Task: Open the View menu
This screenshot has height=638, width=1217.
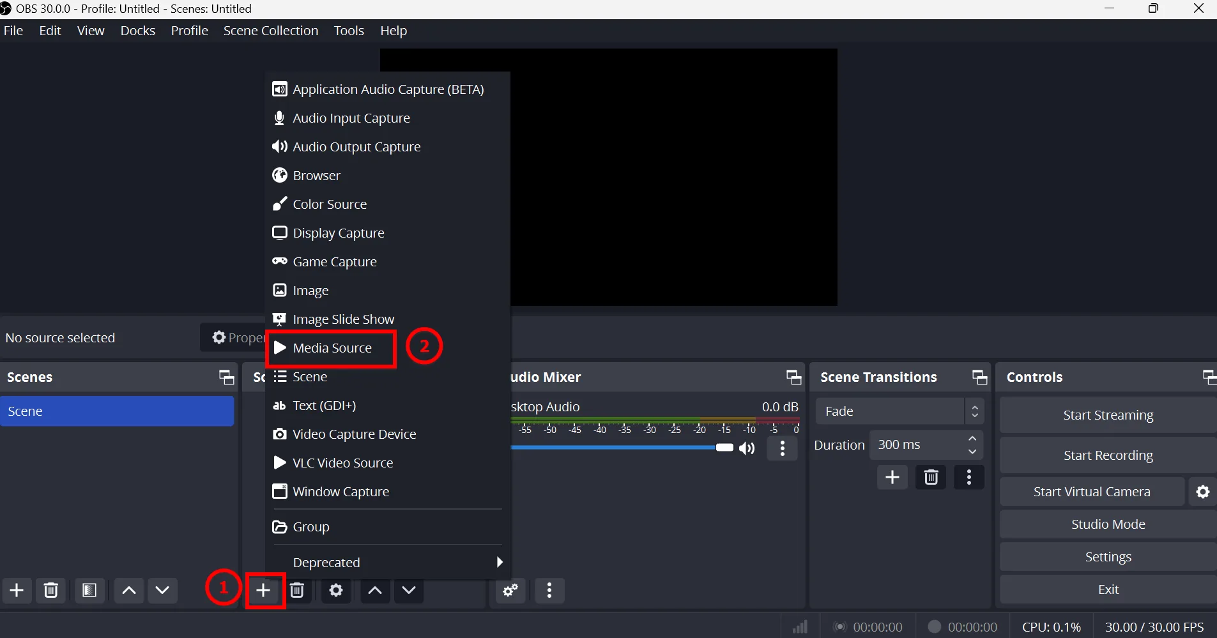Action: (x=91, y=31)
